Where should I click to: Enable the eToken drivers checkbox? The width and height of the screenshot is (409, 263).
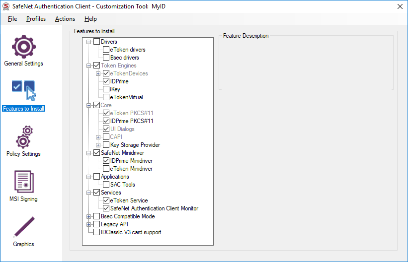[106, 50]
